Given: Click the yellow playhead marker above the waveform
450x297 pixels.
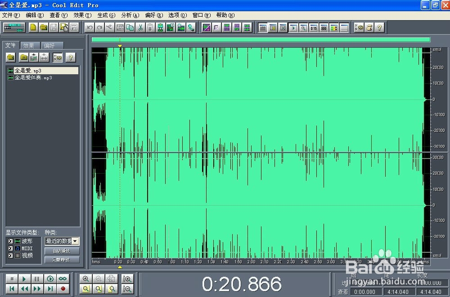Looking at the screenshot, I should 120,46.
